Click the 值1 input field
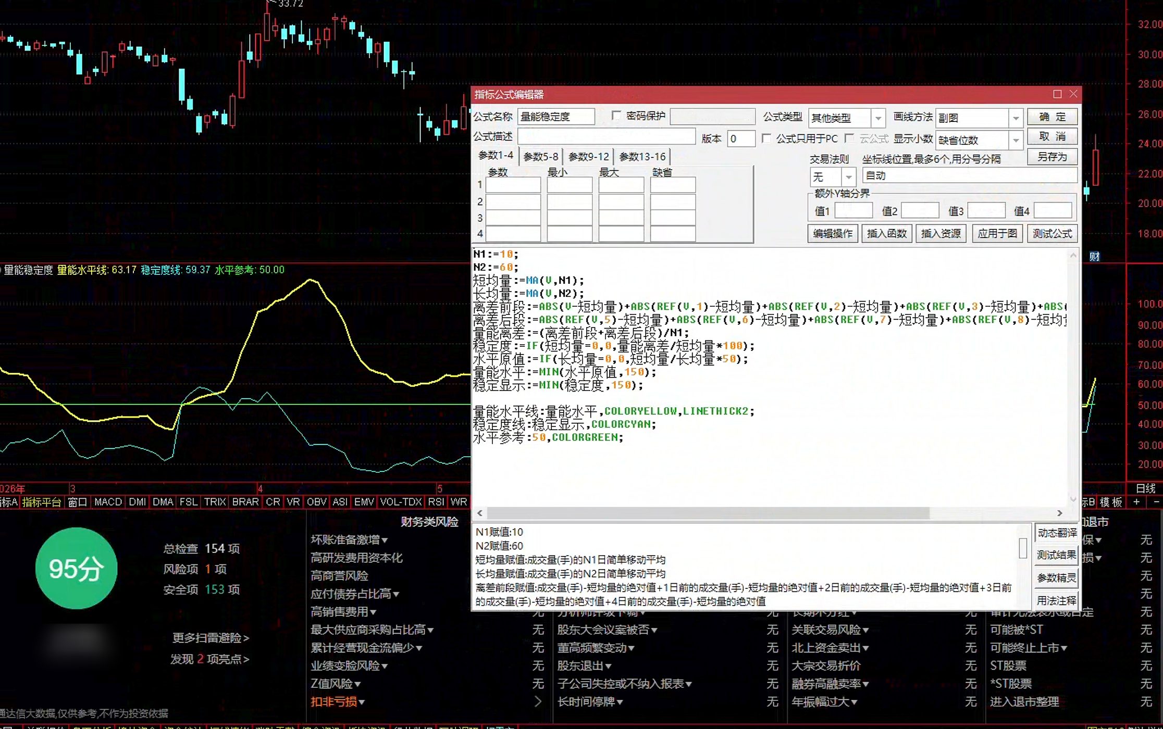This screenshot has width=1163, height=729. point(853,210)
